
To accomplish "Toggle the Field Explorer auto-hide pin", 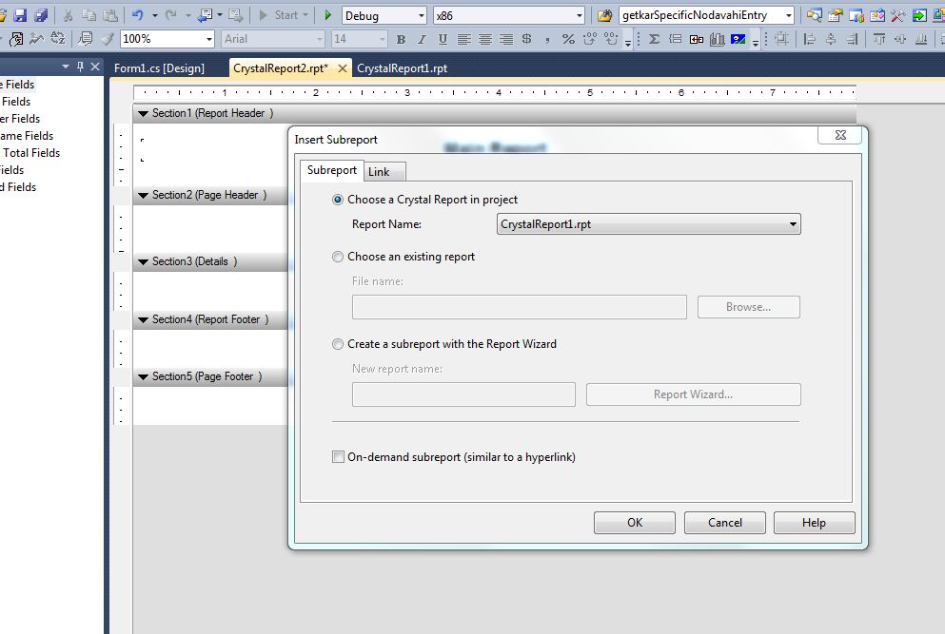I will [x=80, y=67].
